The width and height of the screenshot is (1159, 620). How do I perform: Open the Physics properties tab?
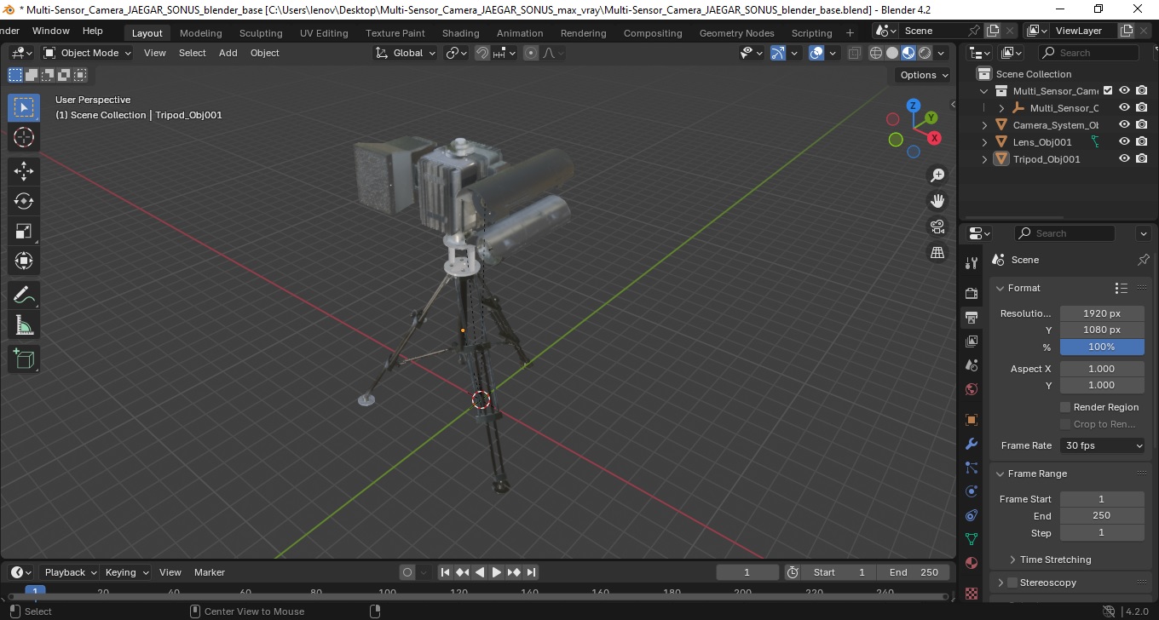click(972, 491)
